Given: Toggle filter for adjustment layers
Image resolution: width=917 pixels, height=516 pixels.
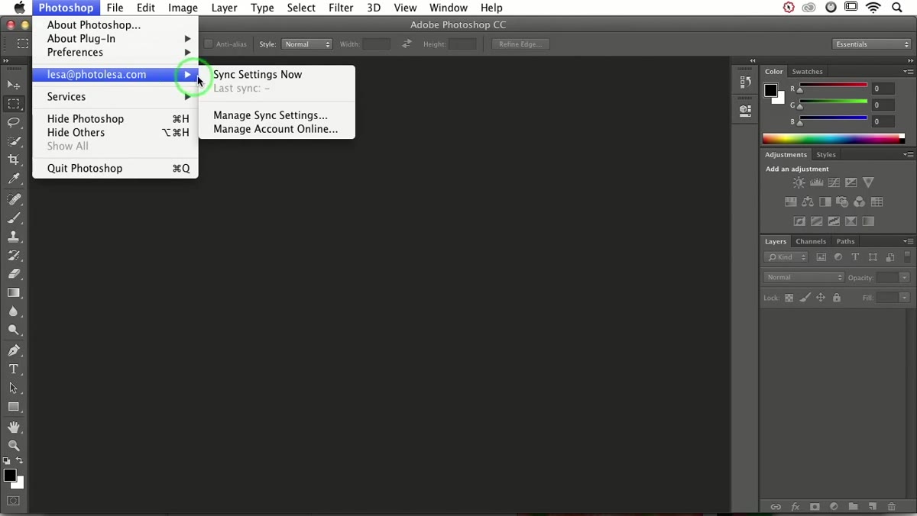Looking at the screenshot, I should coord(838,257).
